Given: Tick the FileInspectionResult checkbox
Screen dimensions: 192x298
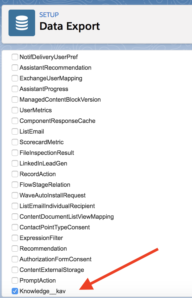Looking at the screenshot, I should click(x=15, y=153).
